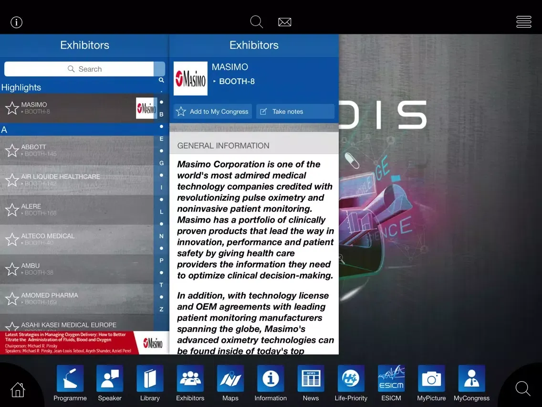
Task: Open the Speaker section
Action: click(x=110, y=384)
